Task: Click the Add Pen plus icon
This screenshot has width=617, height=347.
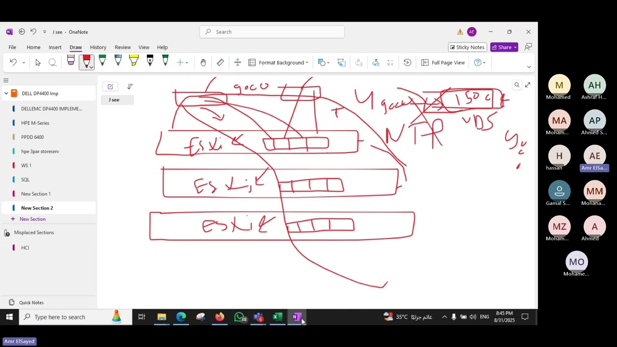Action: (180, 63)
